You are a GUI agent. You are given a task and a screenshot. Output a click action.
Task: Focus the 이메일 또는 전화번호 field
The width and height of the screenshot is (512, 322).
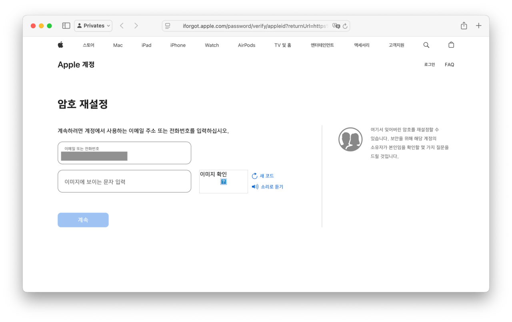point(124,153)
